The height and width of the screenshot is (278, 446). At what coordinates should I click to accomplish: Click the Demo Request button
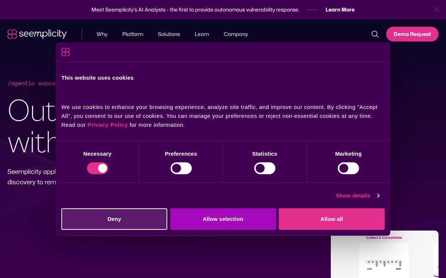click(412, 34)
